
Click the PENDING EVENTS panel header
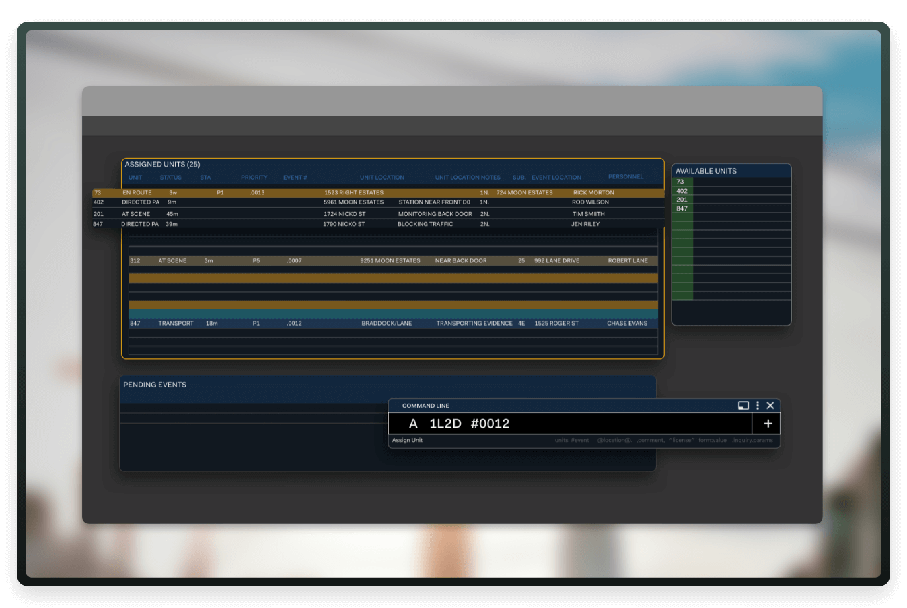click(x=155, y=384)
